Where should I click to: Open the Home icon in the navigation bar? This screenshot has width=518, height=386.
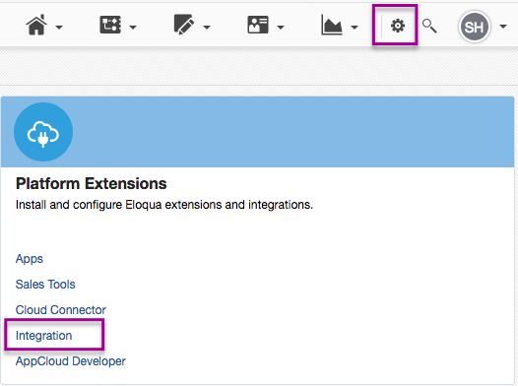pyautogui.click(x=36, y=25)
